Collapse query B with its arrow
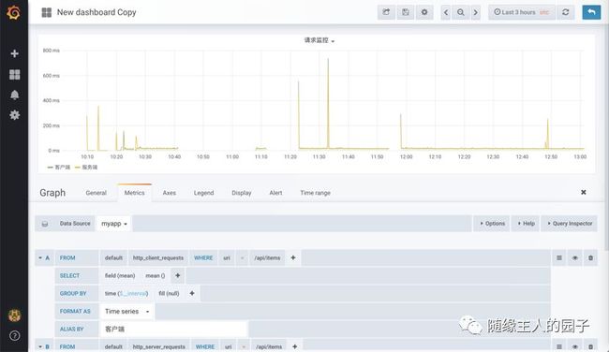This screenshot has height=352, width=609. (40, 346)
